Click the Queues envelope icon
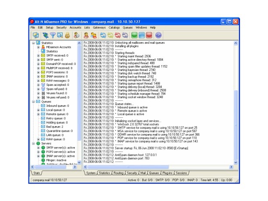The width and height of the screenshot is (268, 201). [x=38, y=102]
